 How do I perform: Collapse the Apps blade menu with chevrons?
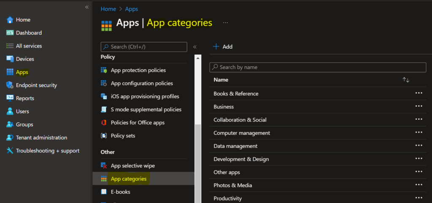pos(195,47)
